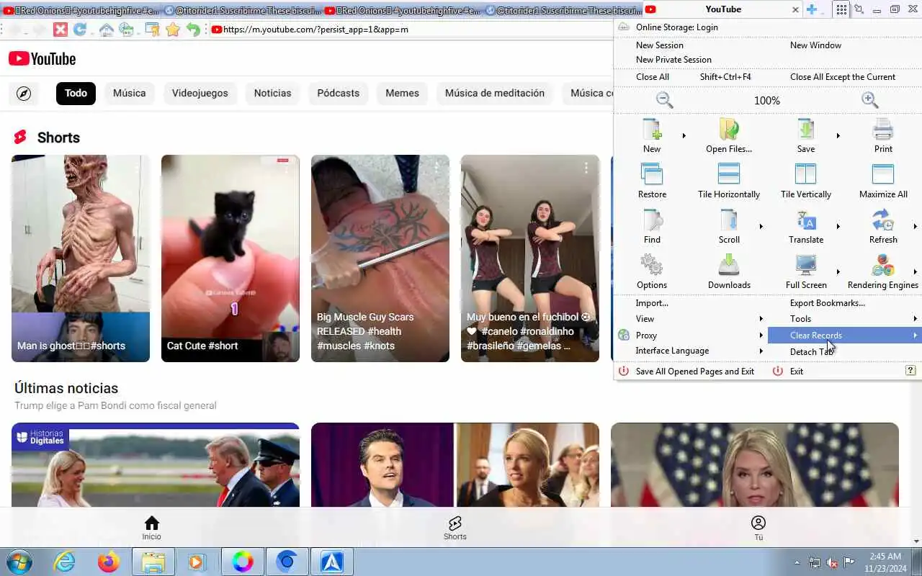Screen dimensions: 922x576
Task: Click Exit in the menu
Action: (796, 372)
